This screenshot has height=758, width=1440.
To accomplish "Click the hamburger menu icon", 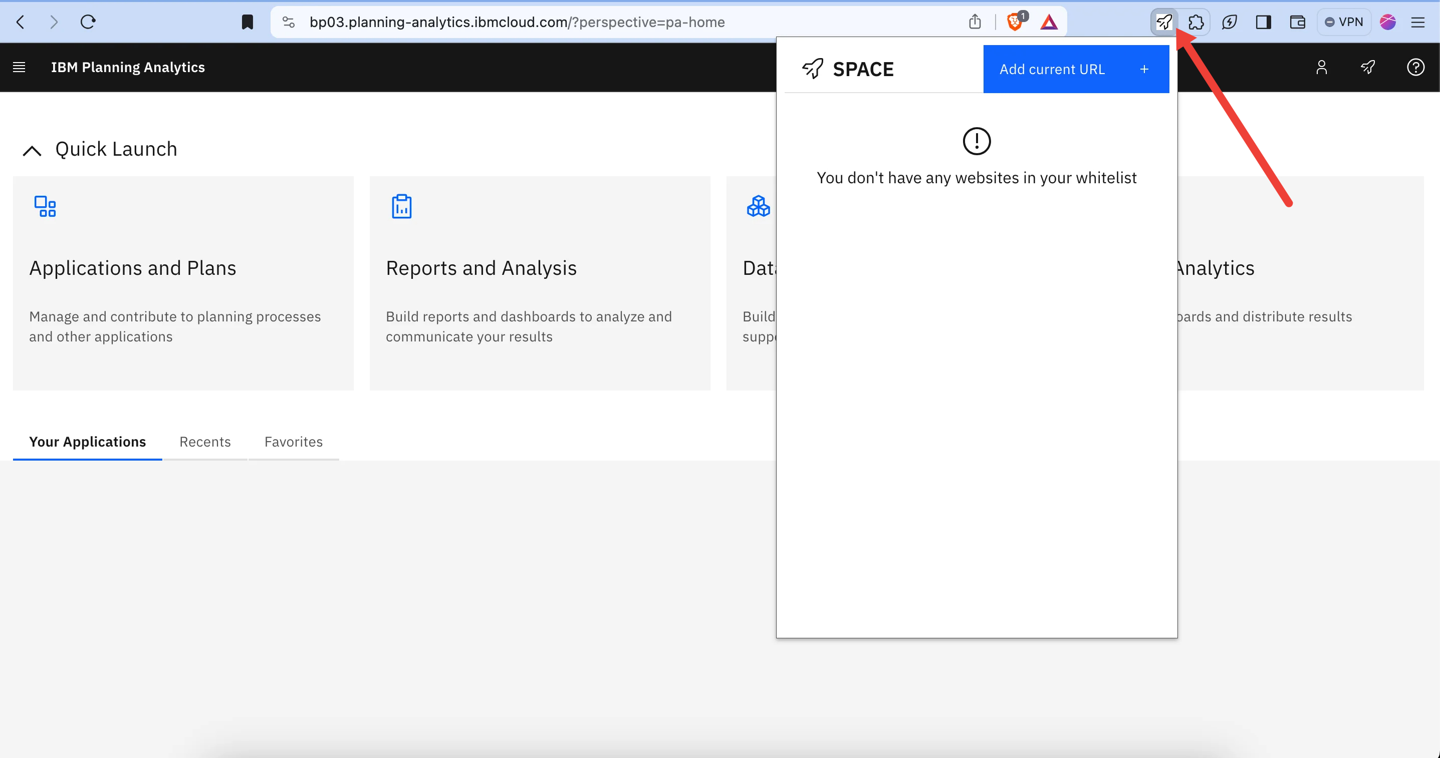I will pyautogui.click(x=19, y=68).
